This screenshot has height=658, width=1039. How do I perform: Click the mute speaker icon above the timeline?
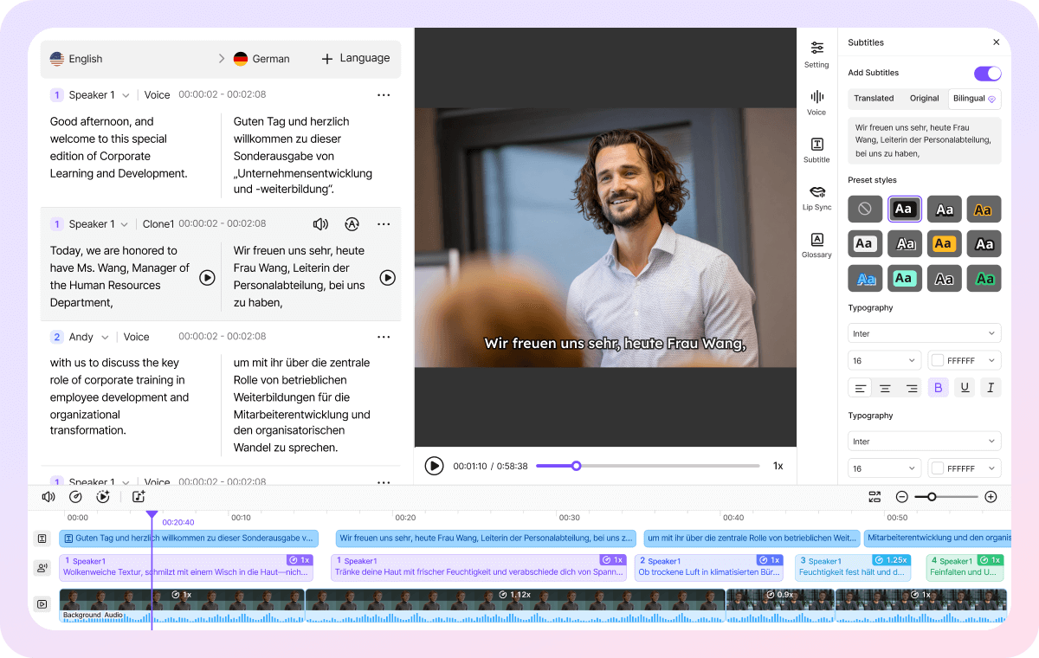point(48,496)
